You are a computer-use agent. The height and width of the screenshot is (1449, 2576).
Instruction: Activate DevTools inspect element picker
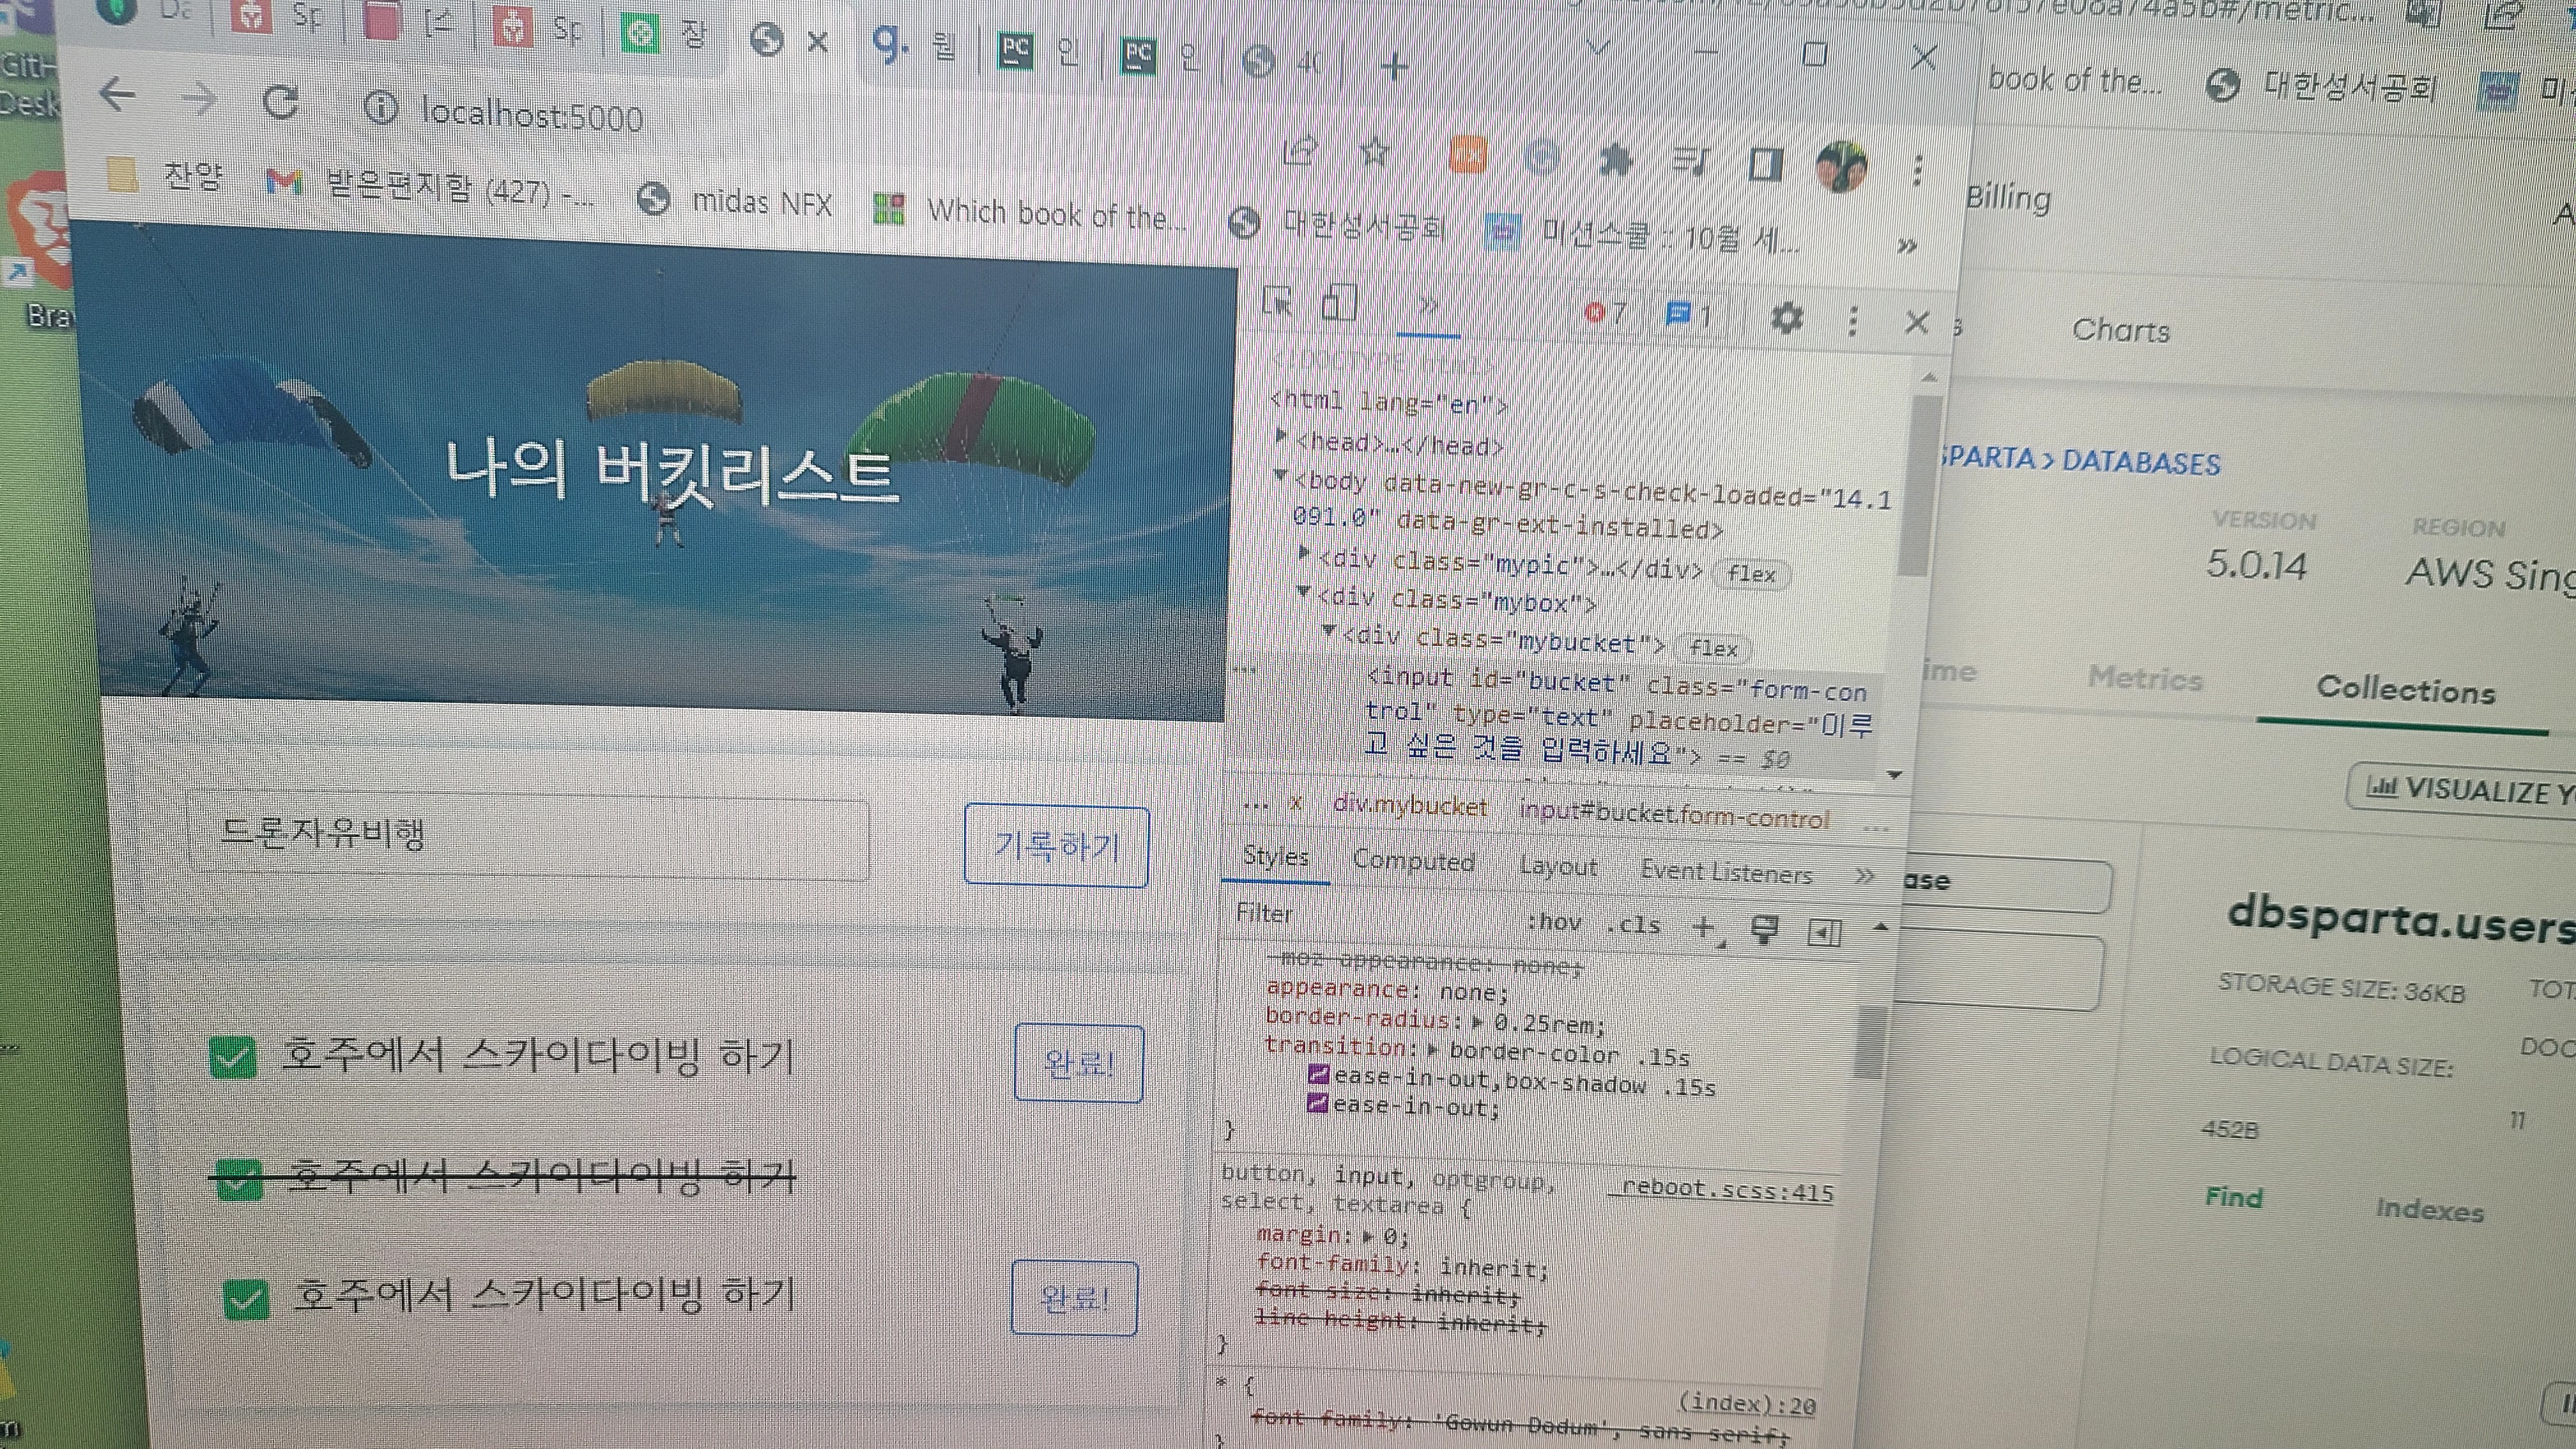[x=1277, y=300]
